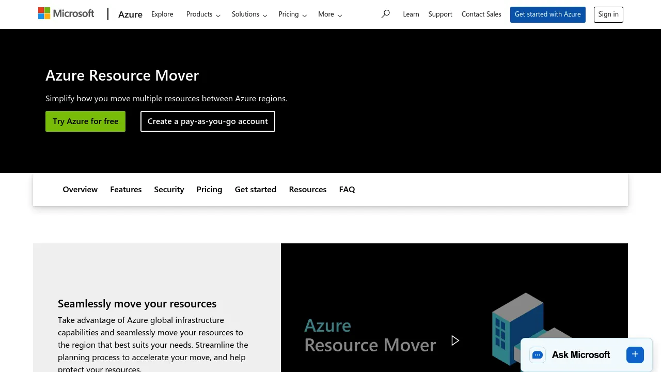This screenshot has height=372, width=661.
Task: Click the Ask Microsoft chat bubble icon
Action: coord(538,355)
